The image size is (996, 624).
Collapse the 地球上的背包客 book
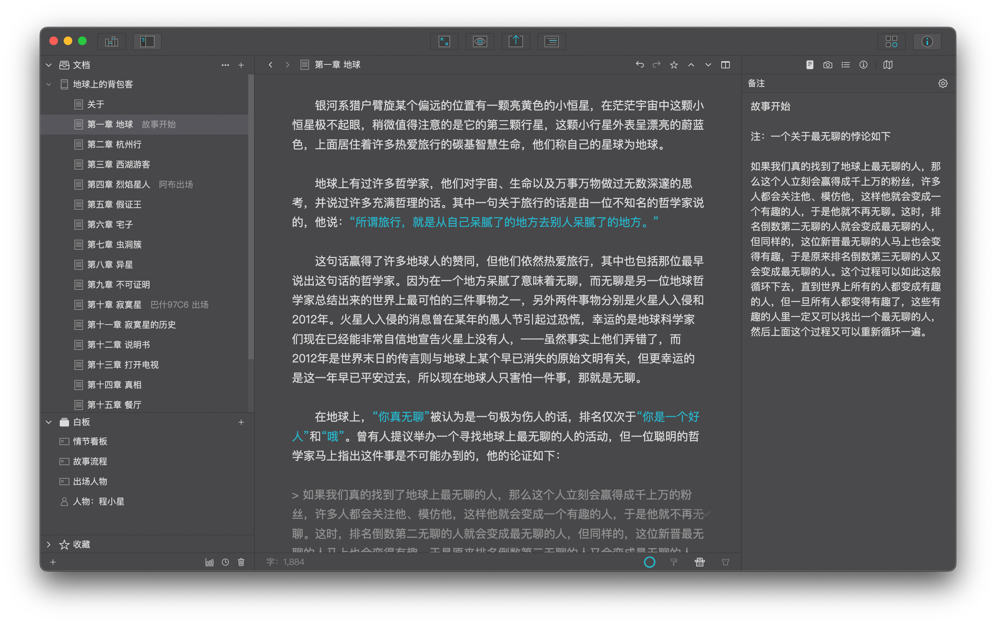49,84
